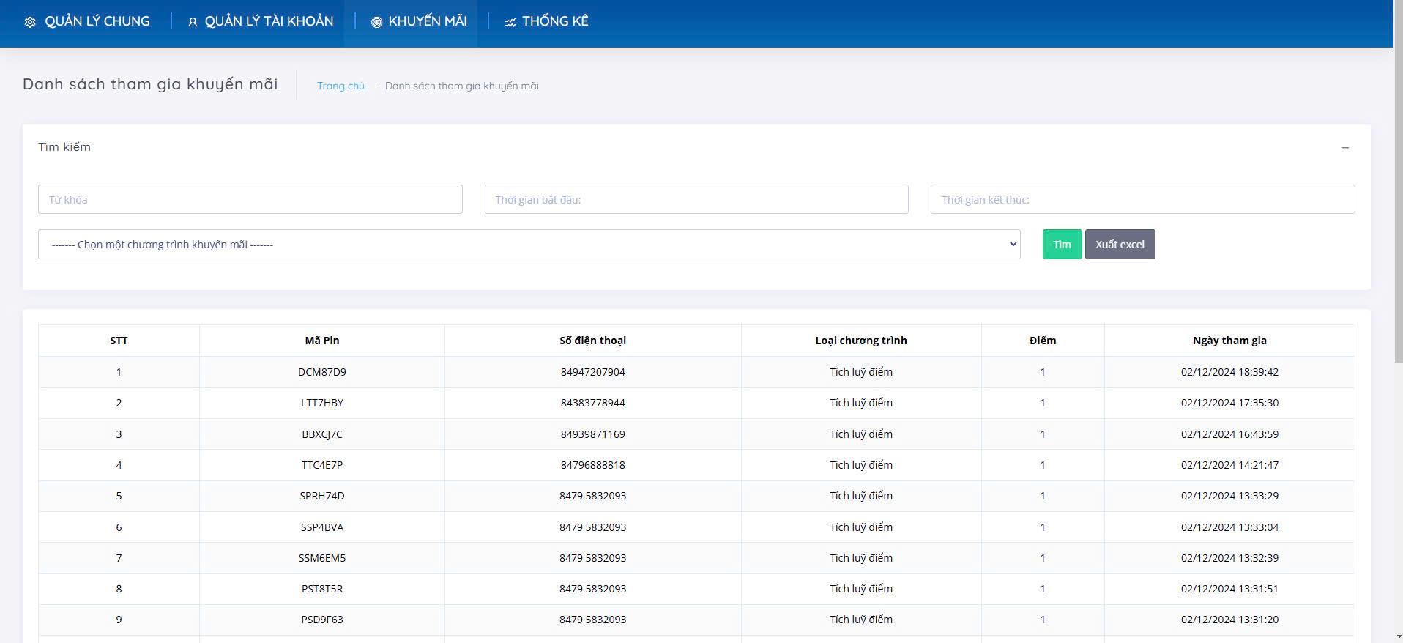Click the green Tìm button
Screen dimensions: 1403x643
(x=1063, y=245)
